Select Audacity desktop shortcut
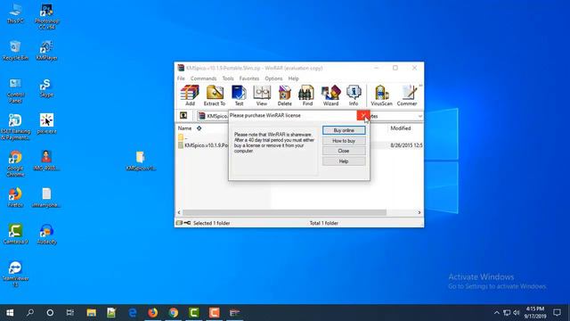This screenshot has height=321, width=570. coord(46,234)
